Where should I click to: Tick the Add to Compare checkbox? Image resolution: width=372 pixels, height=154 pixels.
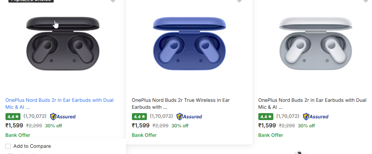(x=8, y=146)
